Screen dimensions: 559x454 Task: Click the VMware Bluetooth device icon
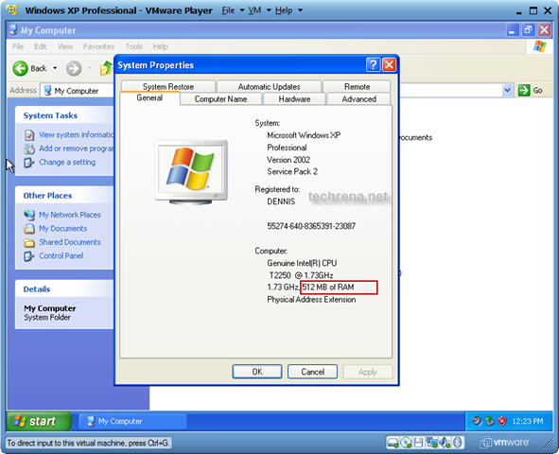(457, 443)
